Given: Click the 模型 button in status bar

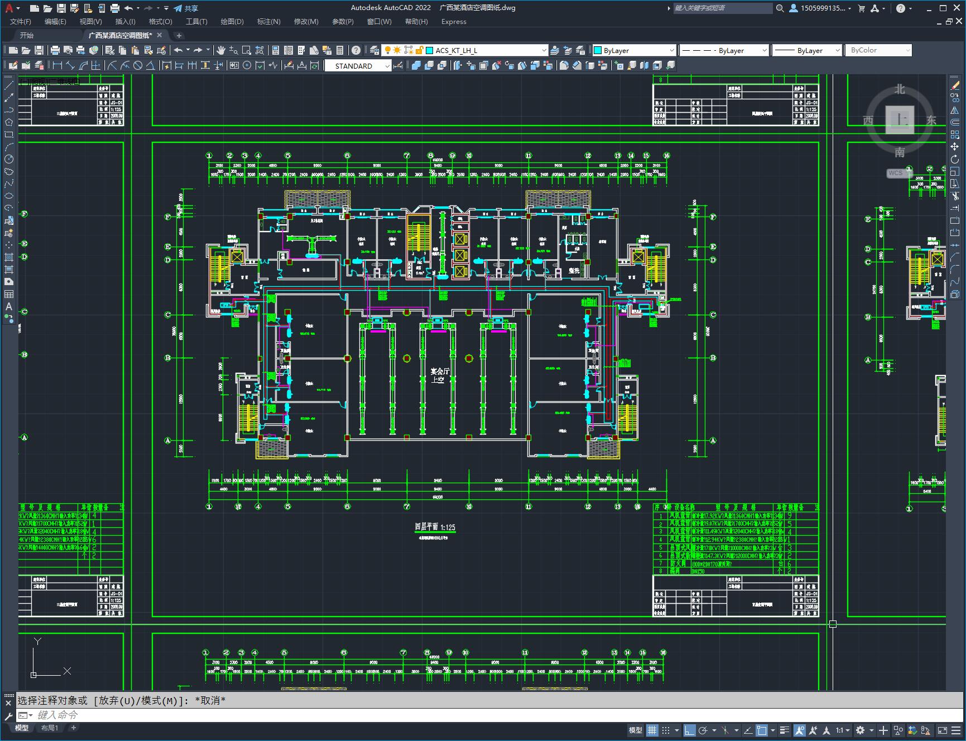Looking at the screenshot, I should (635, 730).
